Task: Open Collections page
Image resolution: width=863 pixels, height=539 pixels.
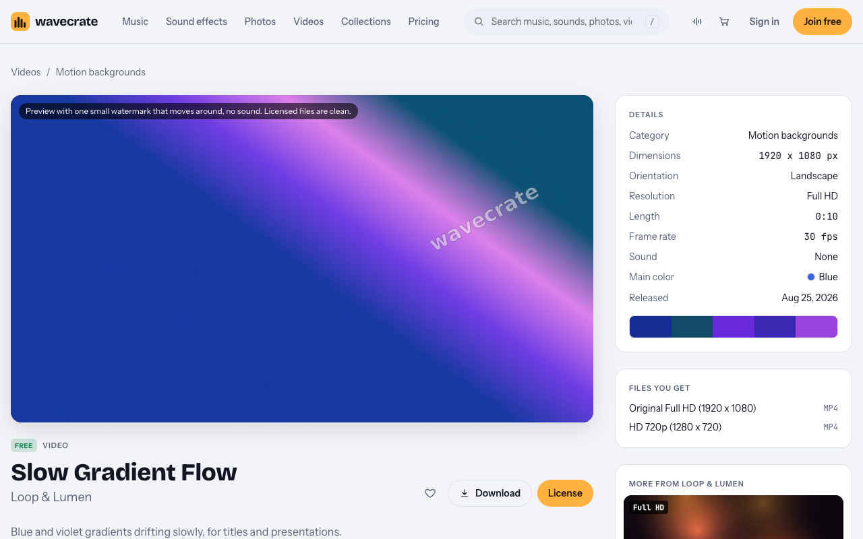Action: (x=366, y=22)
